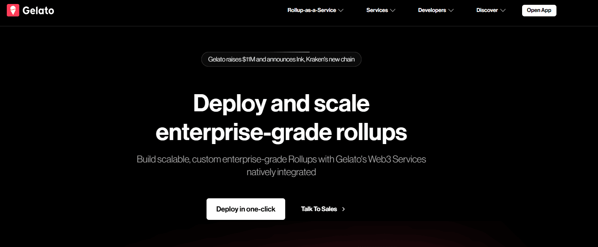The image size is (598, 247).
Task: Expand the chevron beside Rollup-as-a-Service
Action: click(341, 10)
